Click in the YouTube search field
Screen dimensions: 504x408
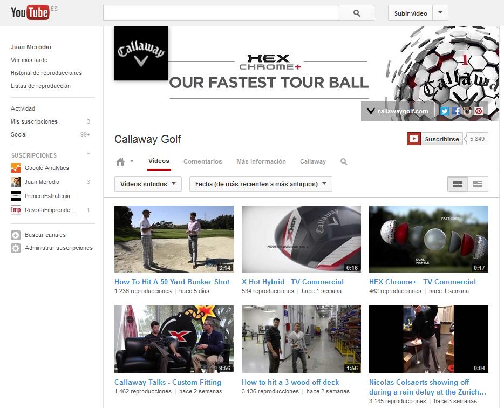click(x=221, y=13)
